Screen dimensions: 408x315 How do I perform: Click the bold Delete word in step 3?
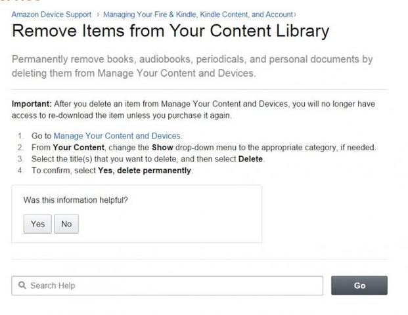(x=250, y=159)
